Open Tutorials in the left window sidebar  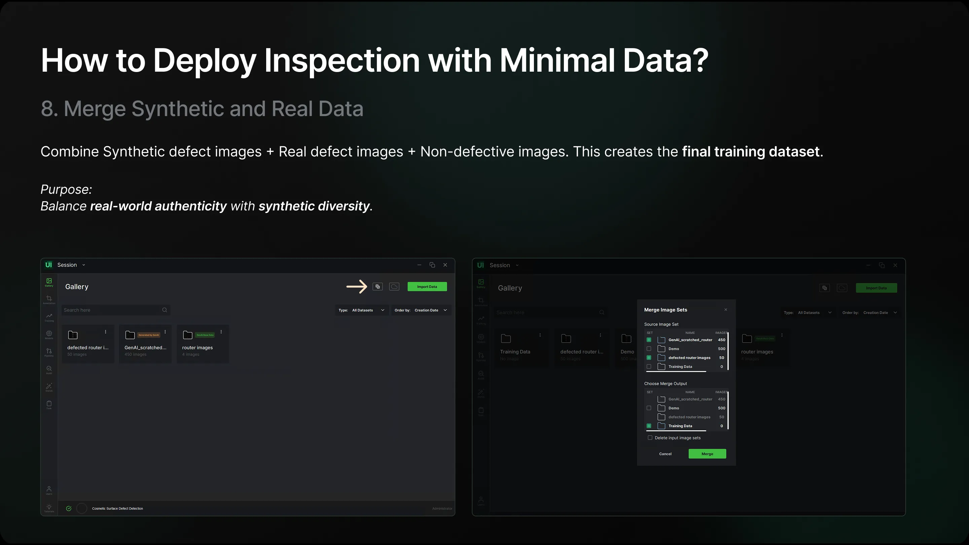tap(49, 508)
